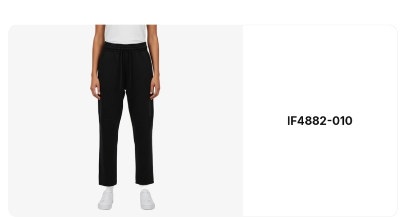Click the IF4882-010 product code text
The width and height of the screenshot is (406, 217).
(x=320, y=121)
